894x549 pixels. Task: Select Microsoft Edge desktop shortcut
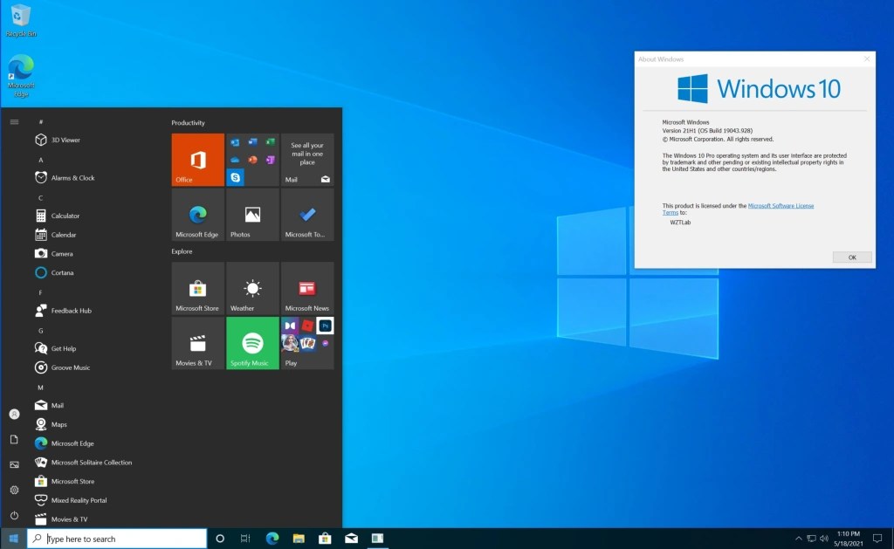pyautogui.click(x=21, y=76)
